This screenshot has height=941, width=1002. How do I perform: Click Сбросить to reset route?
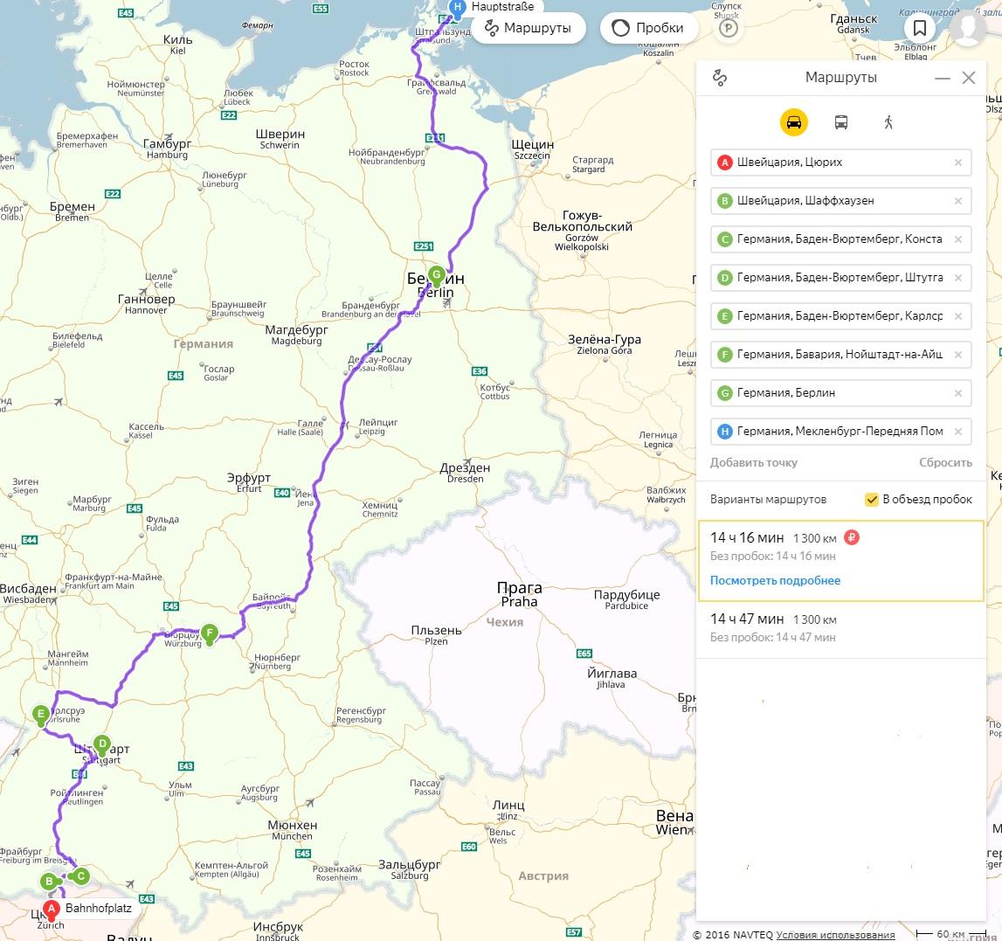945,462
